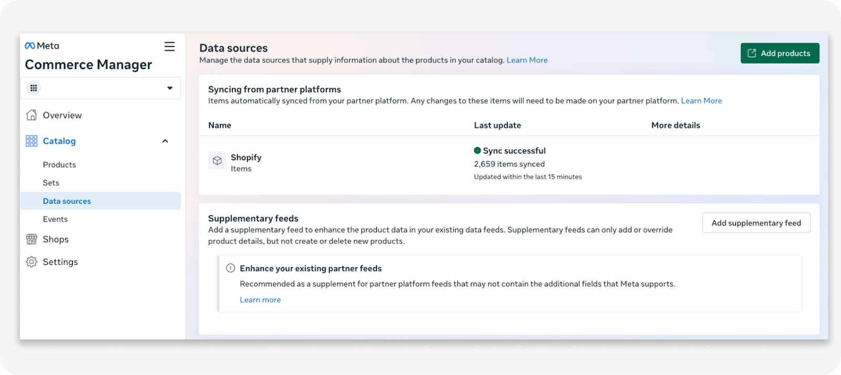
Task: Click the green Sync successful status dot
Action: point(477,150)
